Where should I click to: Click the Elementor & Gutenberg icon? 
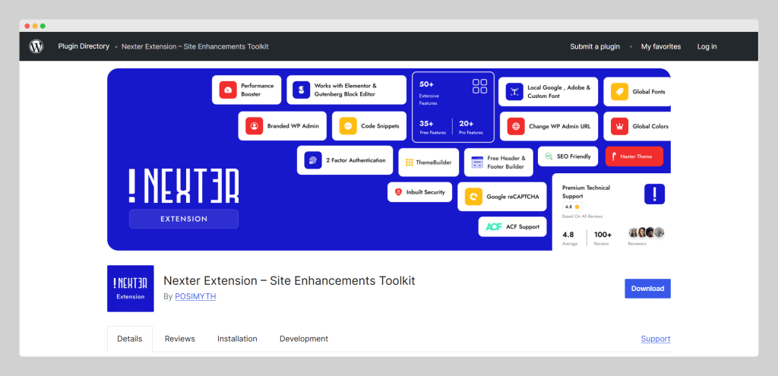301,90
